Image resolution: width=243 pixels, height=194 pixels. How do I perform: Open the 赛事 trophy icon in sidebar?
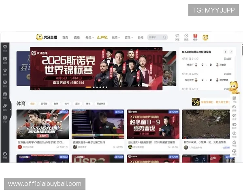5,70
